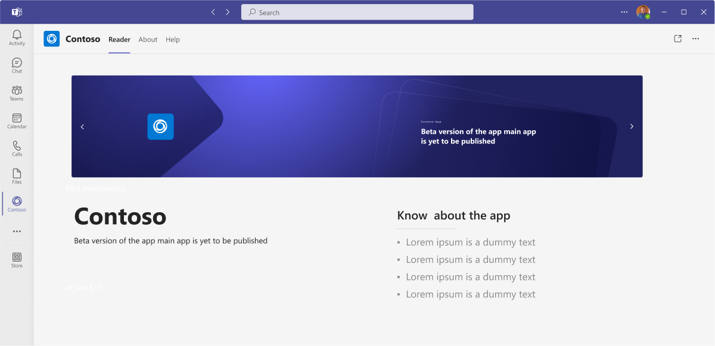The width and height of the screenshot is (715, 346).
Task: Go to Teams in sidebar
Action: pos(17,93)
